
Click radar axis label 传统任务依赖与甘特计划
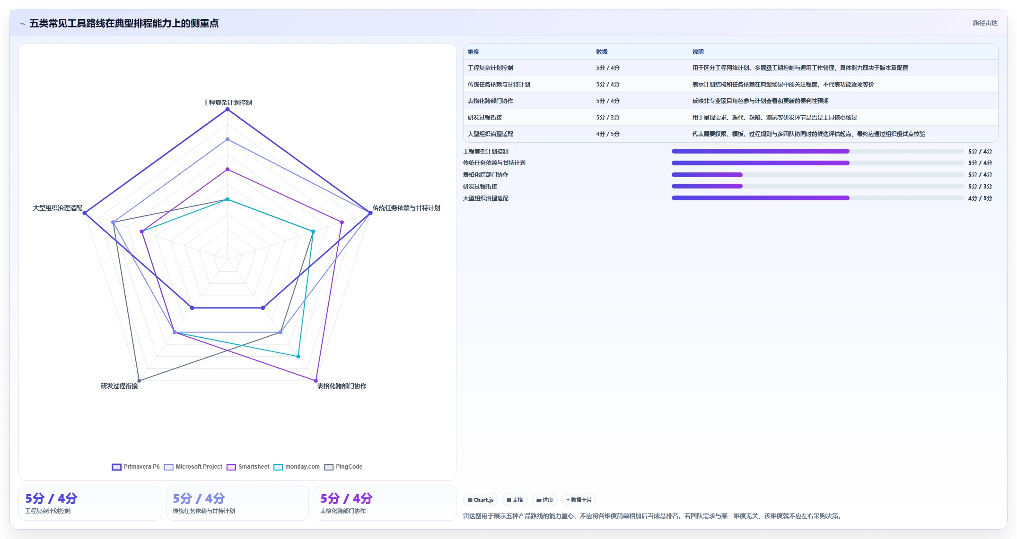click(406, 208)
